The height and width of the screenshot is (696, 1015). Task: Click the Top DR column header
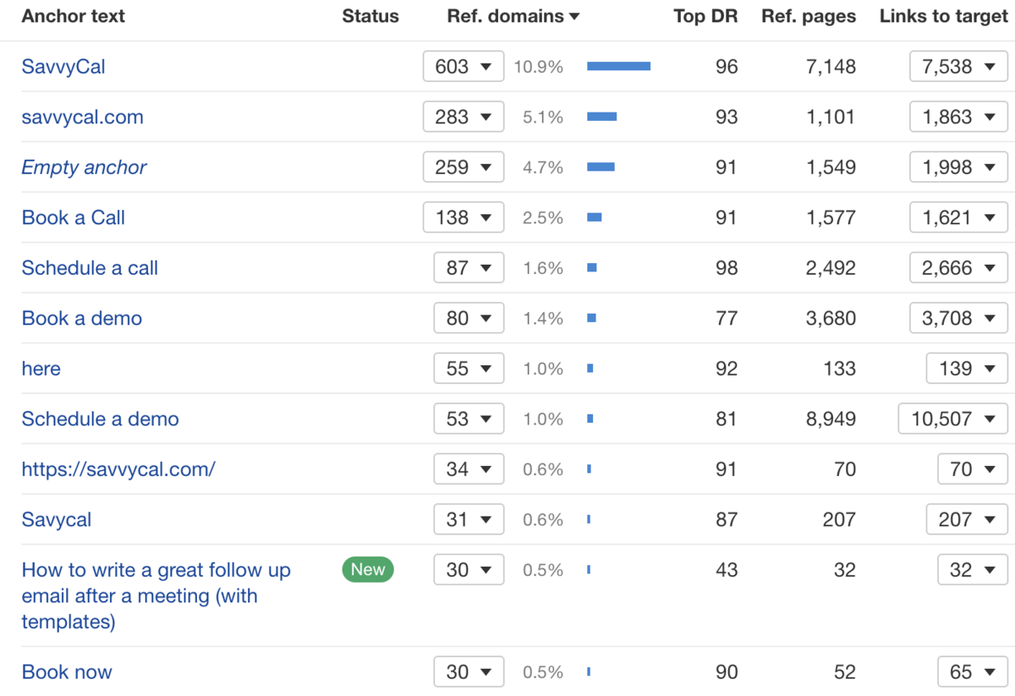click(x=705, y=16)
